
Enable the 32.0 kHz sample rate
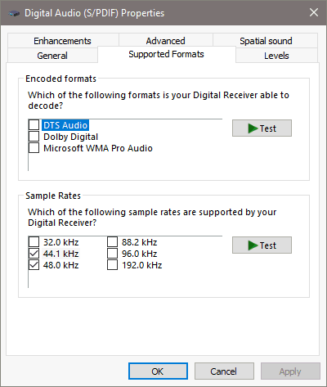coord(34,242)
